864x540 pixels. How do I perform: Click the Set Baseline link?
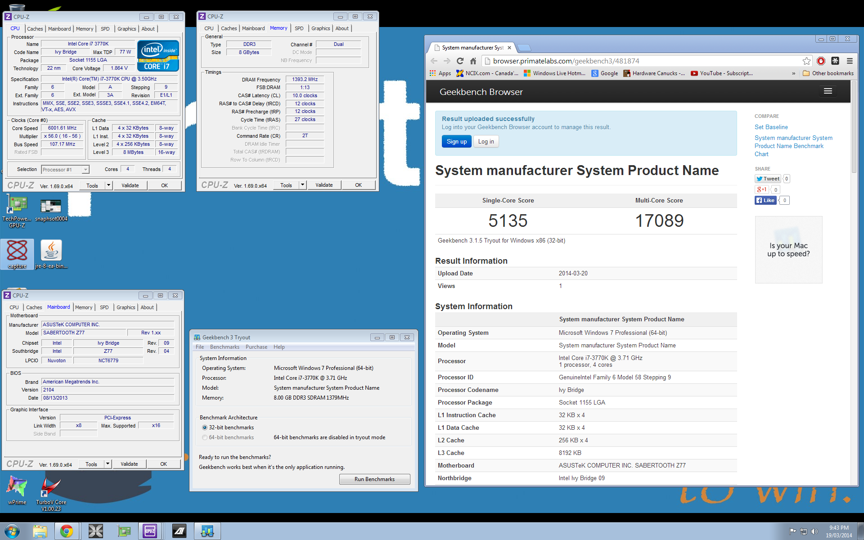point(771,127)
